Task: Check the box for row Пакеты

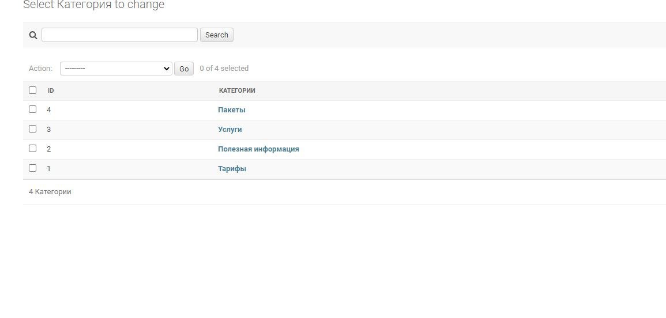Action: tap(33, 109)
